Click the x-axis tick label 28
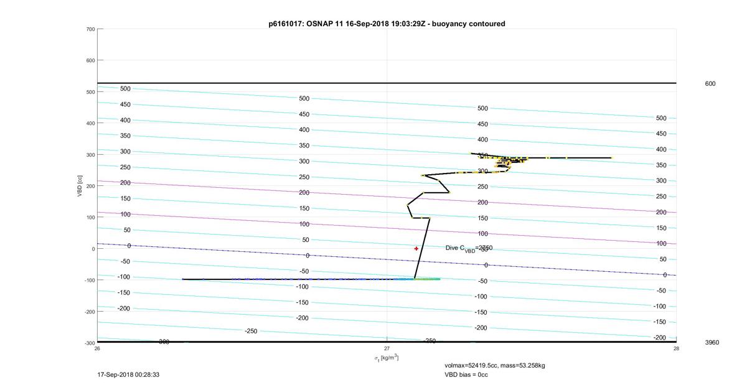Viewport: 747px width, 385px height. 676,348
